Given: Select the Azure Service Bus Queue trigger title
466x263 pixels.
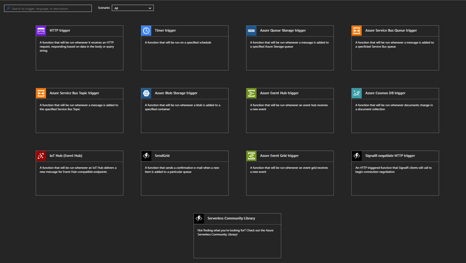Looking at the screenshot, I should (x=391, y=31).
